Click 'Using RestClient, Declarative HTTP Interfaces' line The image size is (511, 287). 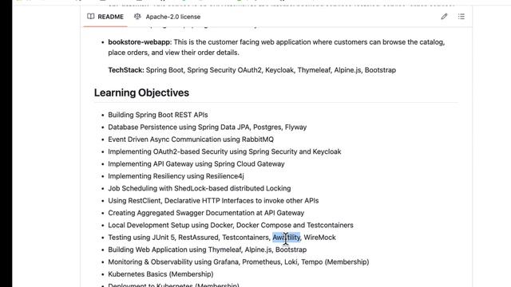pos(213,201)
